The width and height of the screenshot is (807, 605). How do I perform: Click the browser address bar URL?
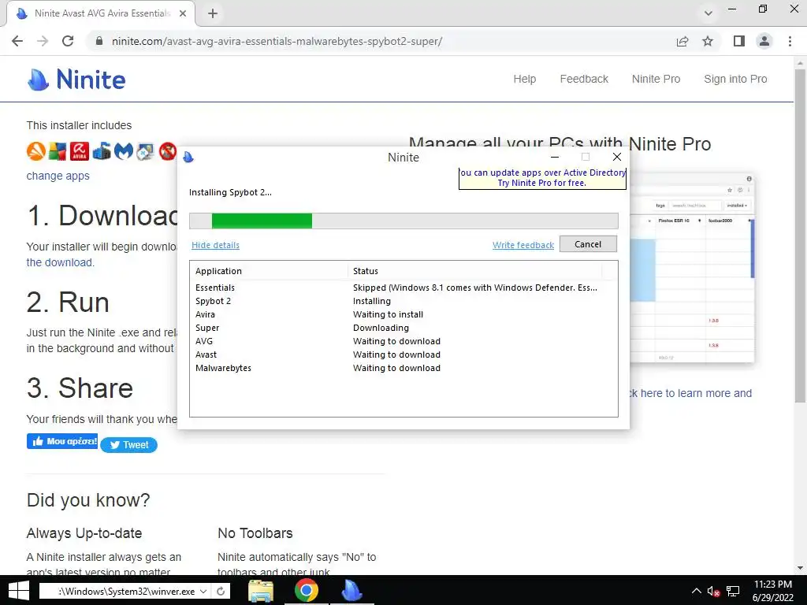[x=277, y=41]
